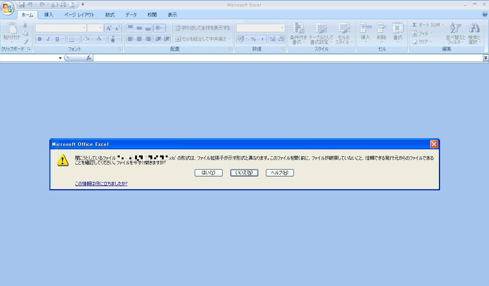Open Customize Quick Access Toolbar arrow

tap(83, 5)
